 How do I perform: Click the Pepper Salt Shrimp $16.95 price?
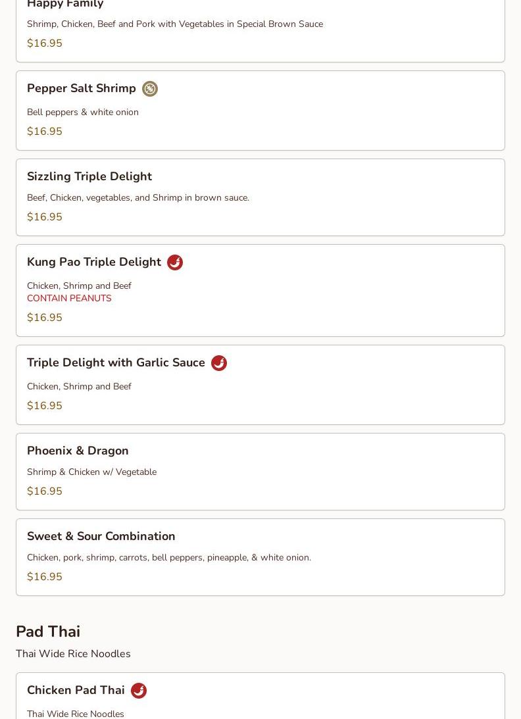[x=45, y=132]
